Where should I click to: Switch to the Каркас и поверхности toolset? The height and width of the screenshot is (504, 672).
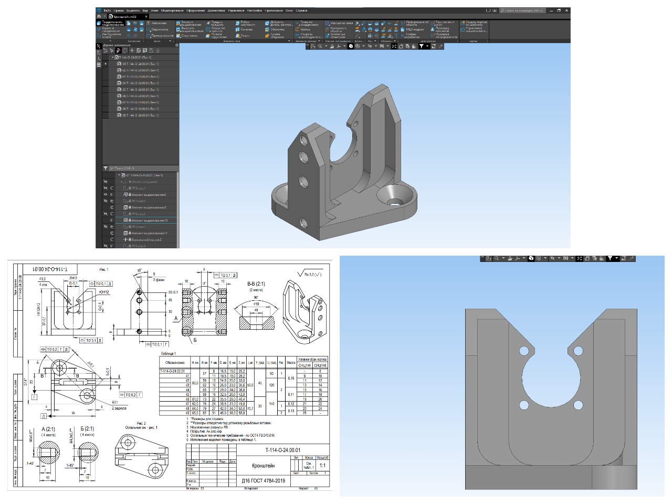tap(110, 29)
